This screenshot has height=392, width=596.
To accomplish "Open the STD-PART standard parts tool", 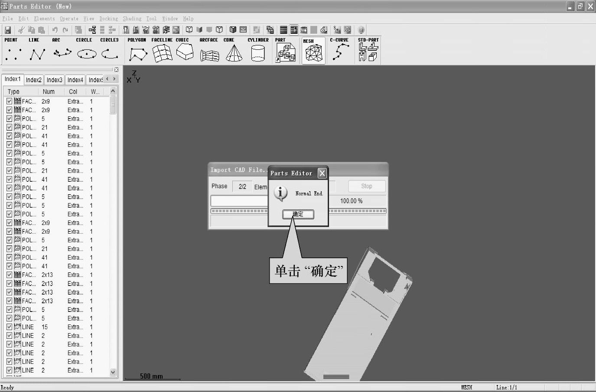I will (368, 50).
